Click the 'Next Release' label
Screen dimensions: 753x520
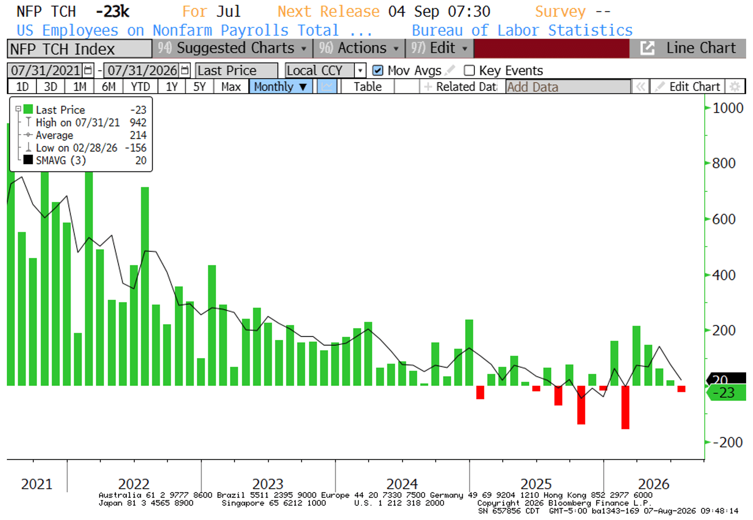coord(328,12)
